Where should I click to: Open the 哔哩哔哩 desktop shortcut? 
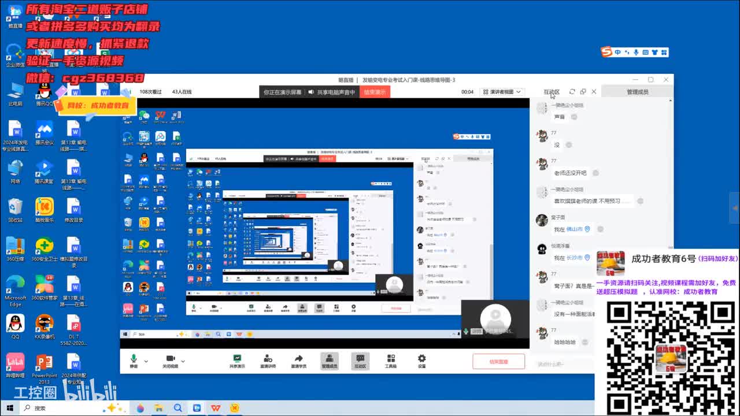15,366
